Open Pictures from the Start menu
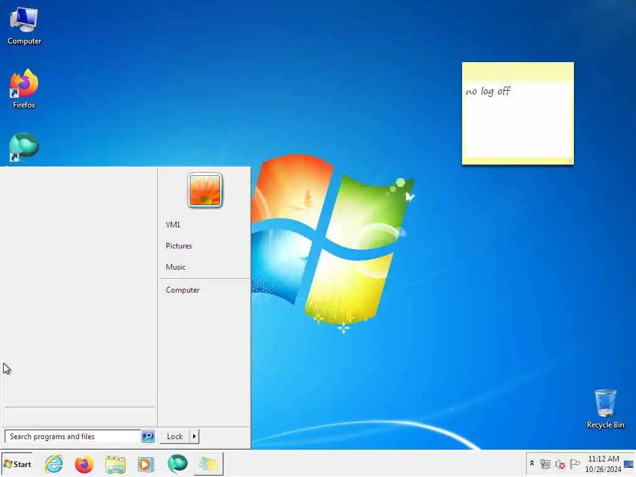 point(178,246)
